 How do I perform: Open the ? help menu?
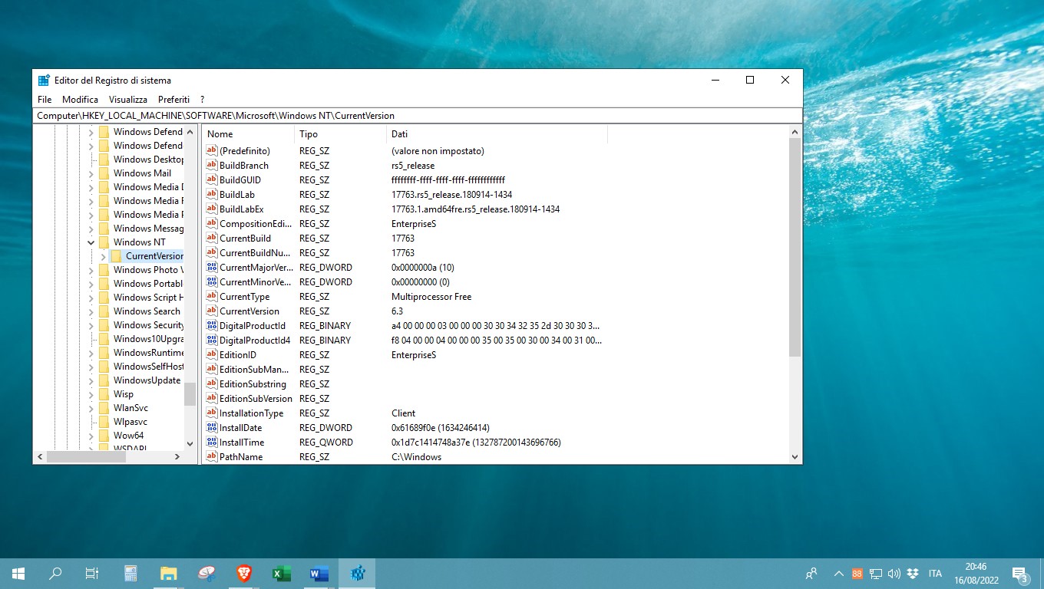[202, 100]
